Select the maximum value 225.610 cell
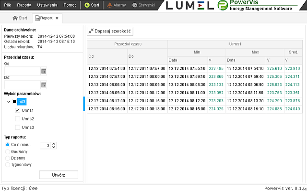 click(x=275, y=69)
